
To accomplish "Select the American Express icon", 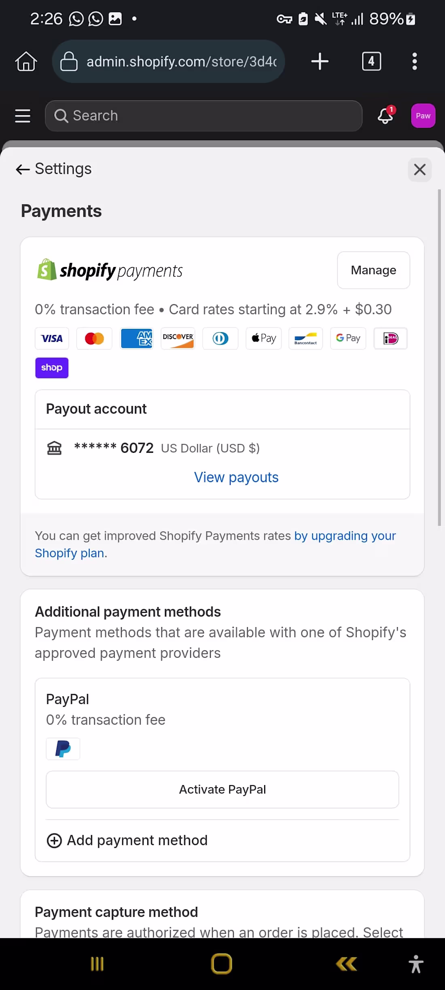I will [x=136, y=338].
